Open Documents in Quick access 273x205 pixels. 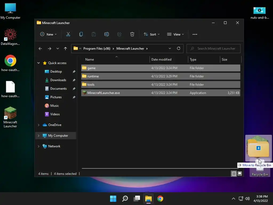(x=58, y=89)
